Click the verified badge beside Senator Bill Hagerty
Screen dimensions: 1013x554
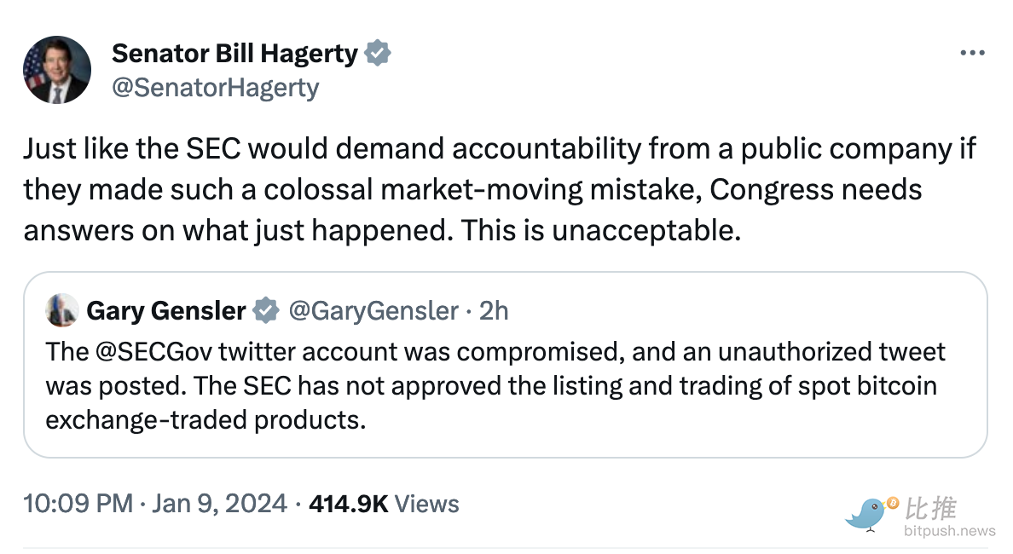(378, 54)
